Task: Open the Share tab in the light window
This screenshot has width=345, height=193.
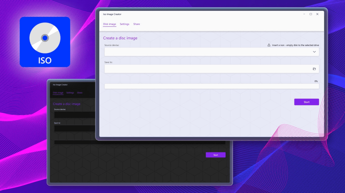Action: point(136,24)
